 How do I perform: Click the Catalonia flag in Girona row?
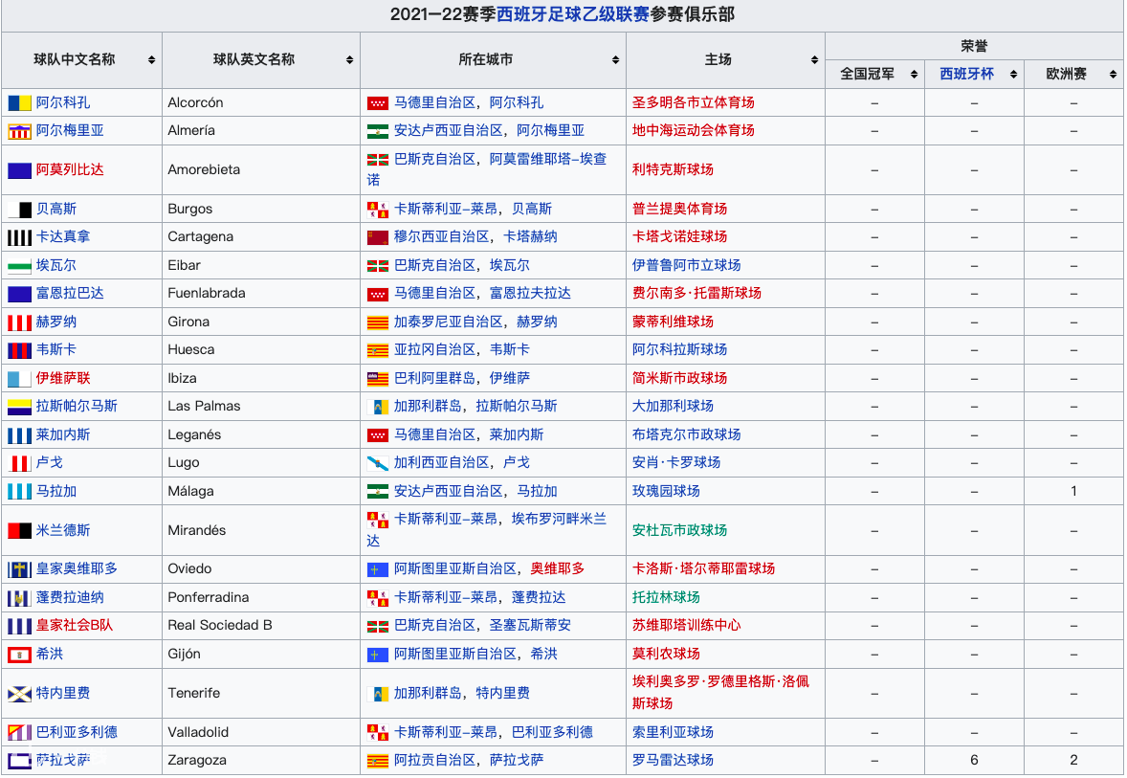tap(378, 322)
